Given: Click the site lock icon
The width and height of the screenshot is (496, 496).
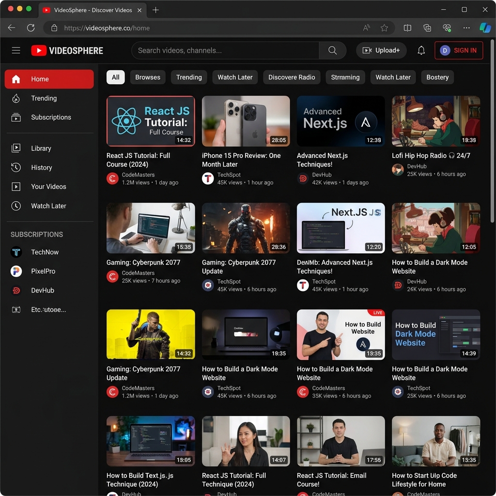Looking at the screenshot, I should [x=54, y=28].
